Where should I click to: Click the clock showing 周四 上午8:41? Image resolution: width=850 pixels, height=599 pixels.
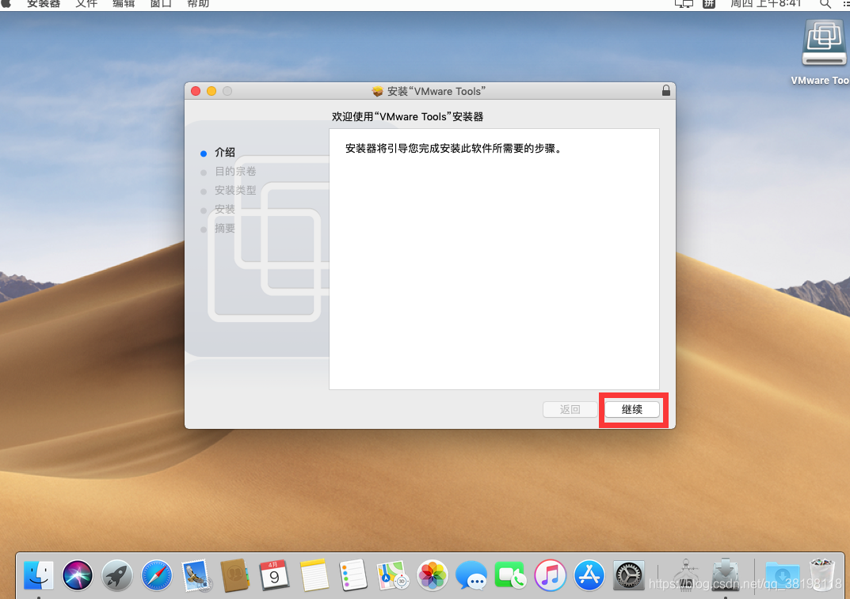coord(766,4)
